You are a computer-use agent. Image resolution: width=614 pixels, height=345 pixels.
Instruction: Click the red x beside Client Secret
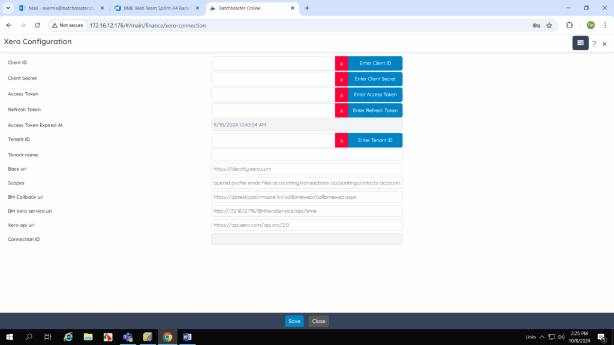[341, 79]
